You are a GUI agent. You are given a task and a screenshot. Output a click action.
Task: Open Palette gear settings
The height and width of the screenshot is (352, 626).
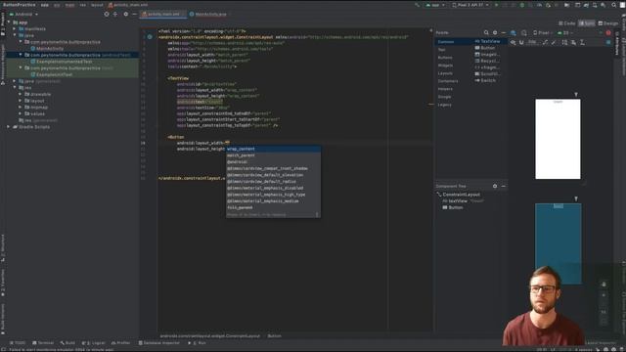pos(495,32)
